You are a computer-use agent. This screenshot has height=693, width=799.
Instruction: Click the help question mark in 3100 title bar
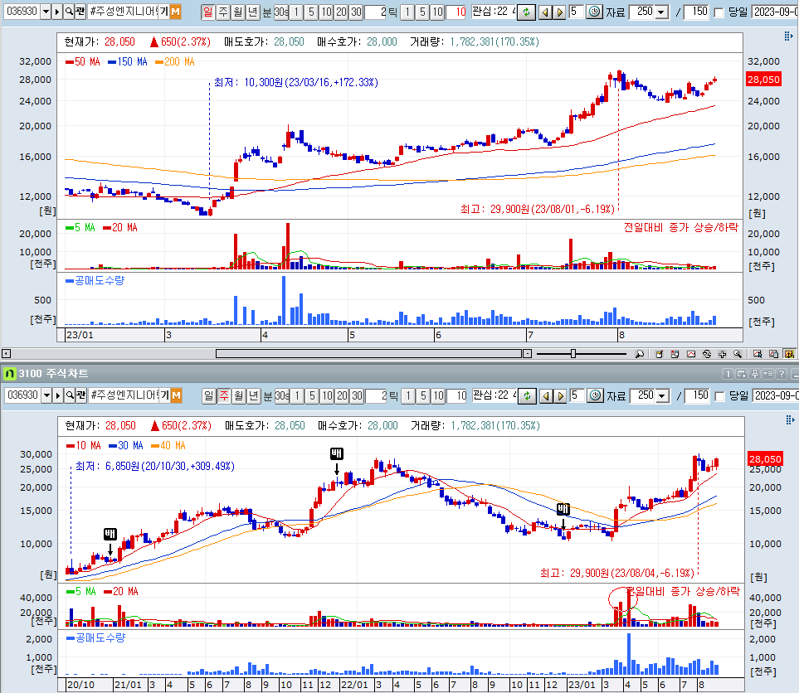[782, 374]
